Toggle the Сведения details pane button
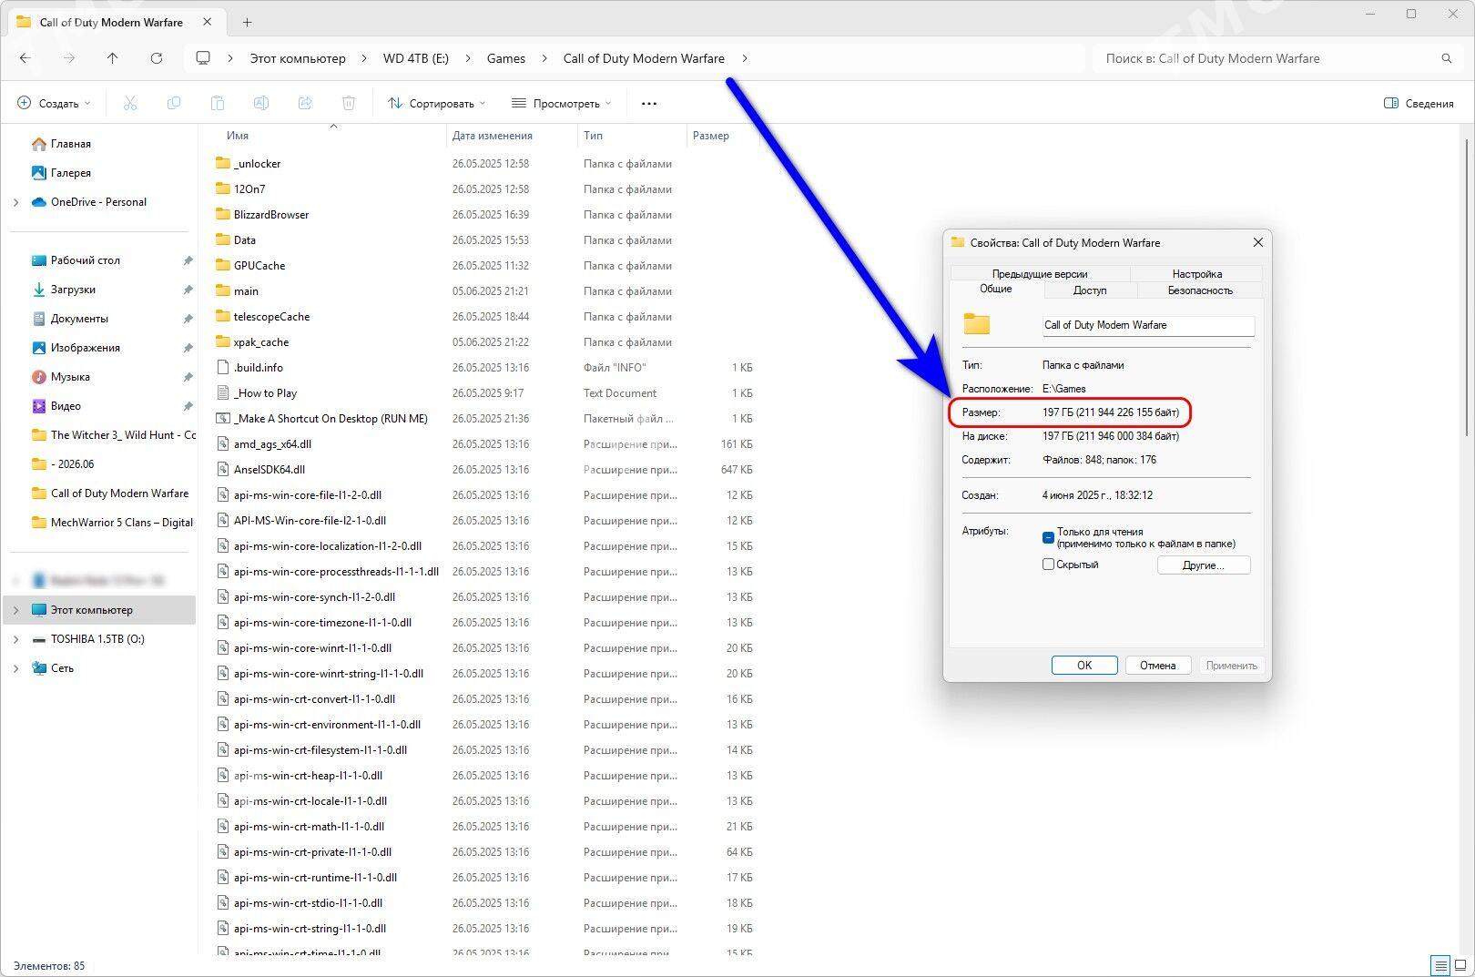The height and width of the screenshot is (977, 1475). coord(1419,103)
